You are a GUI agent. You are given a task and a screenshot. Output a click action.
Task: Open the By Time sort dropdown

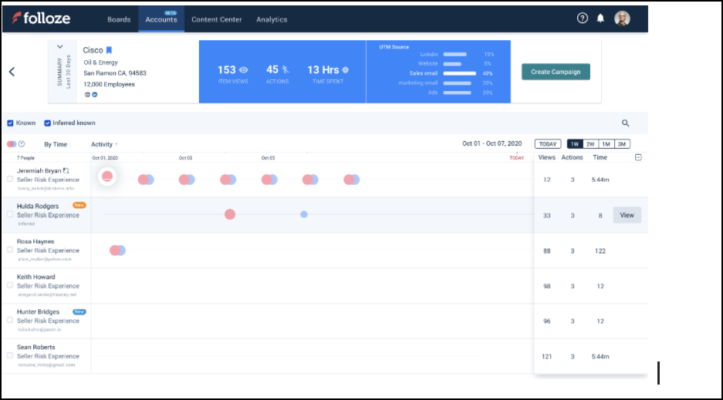[56, 145]
